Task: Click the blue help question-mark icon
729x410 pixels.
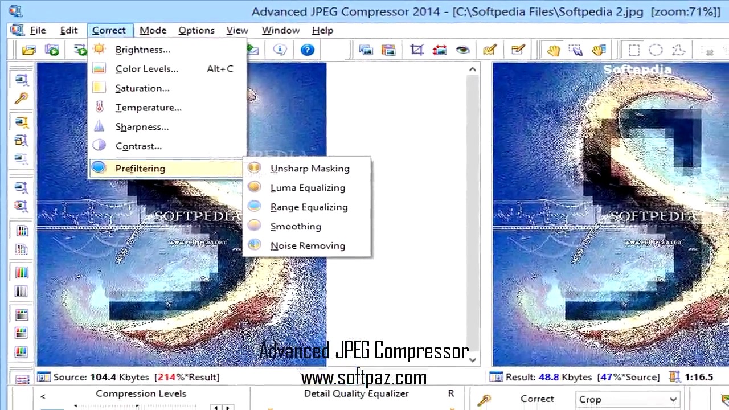Action: coord(308,50)
